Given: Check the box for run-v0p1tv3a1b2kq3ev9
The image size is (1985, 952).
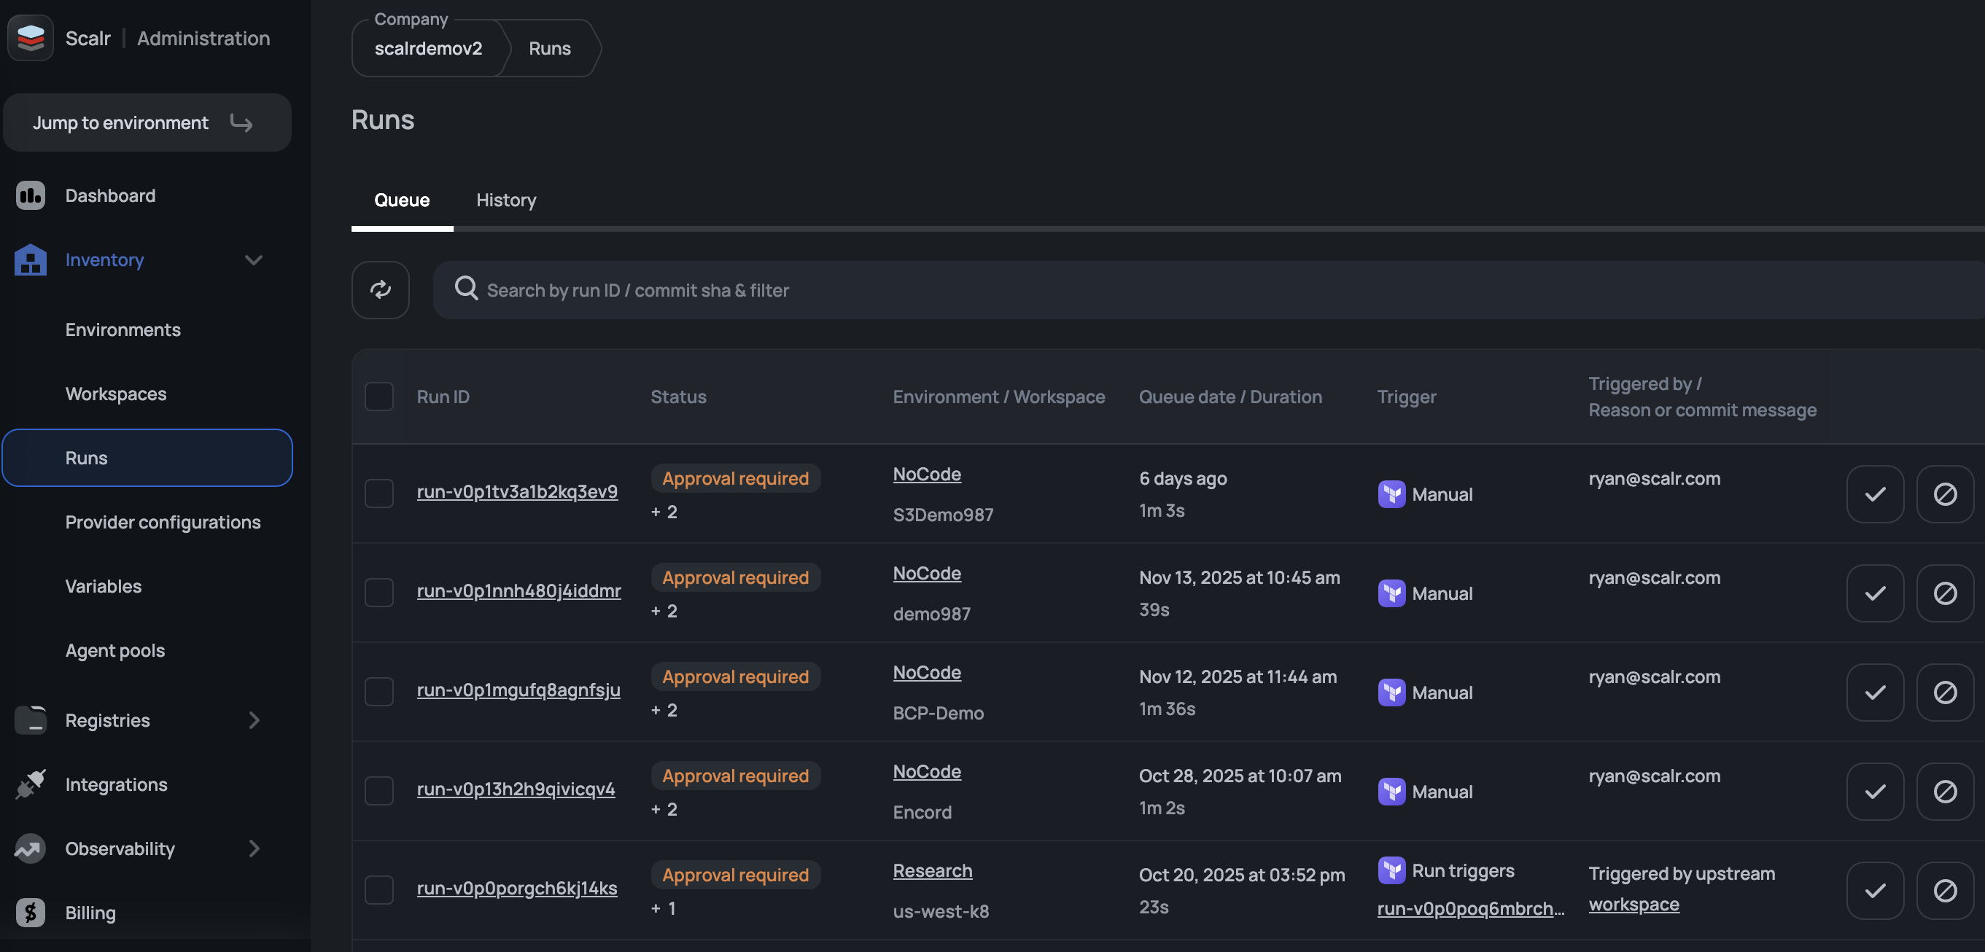Looking at the screenshot, I should pyautogui.click(x=378, y=493).
